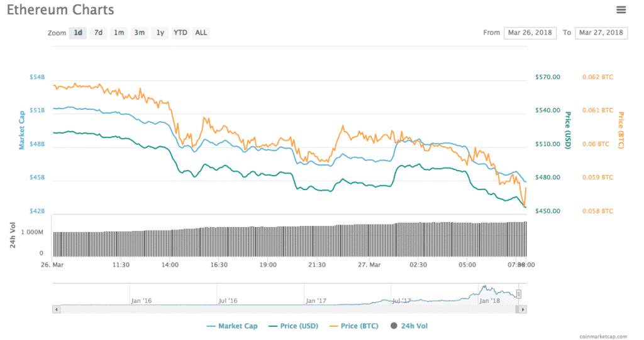Image resolution: width=644 pixels, height=340 pixels.
Task: Click the From date field Mar 26, 2018
Action: coord(530,33)
